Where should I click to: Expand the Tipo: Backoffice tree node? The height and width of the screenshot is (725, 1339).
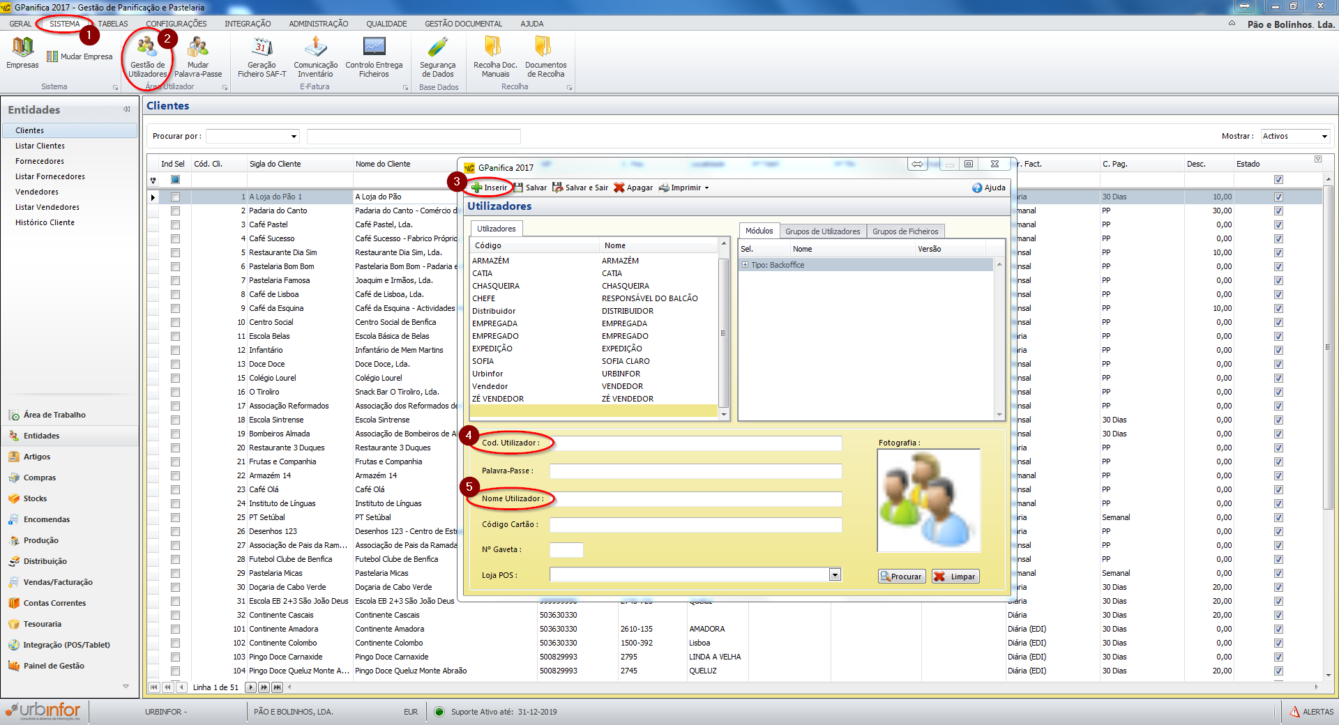tap(746, 265)
